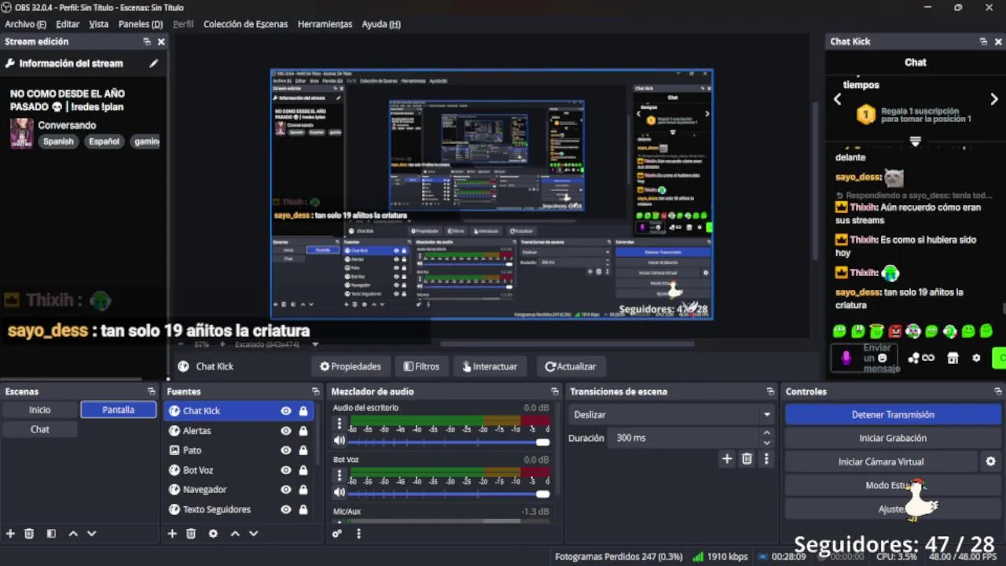Remove the selected scene with the trash icon
The image size is (1006, 566).
pyautogui.click(x=29, y=533)
